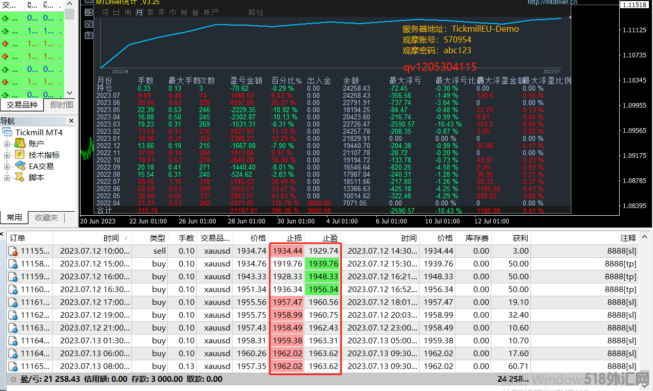Screen dimensions: 653x391
Task: Select the Tickmill MT4 tree label
Action: tap(39, 133)
